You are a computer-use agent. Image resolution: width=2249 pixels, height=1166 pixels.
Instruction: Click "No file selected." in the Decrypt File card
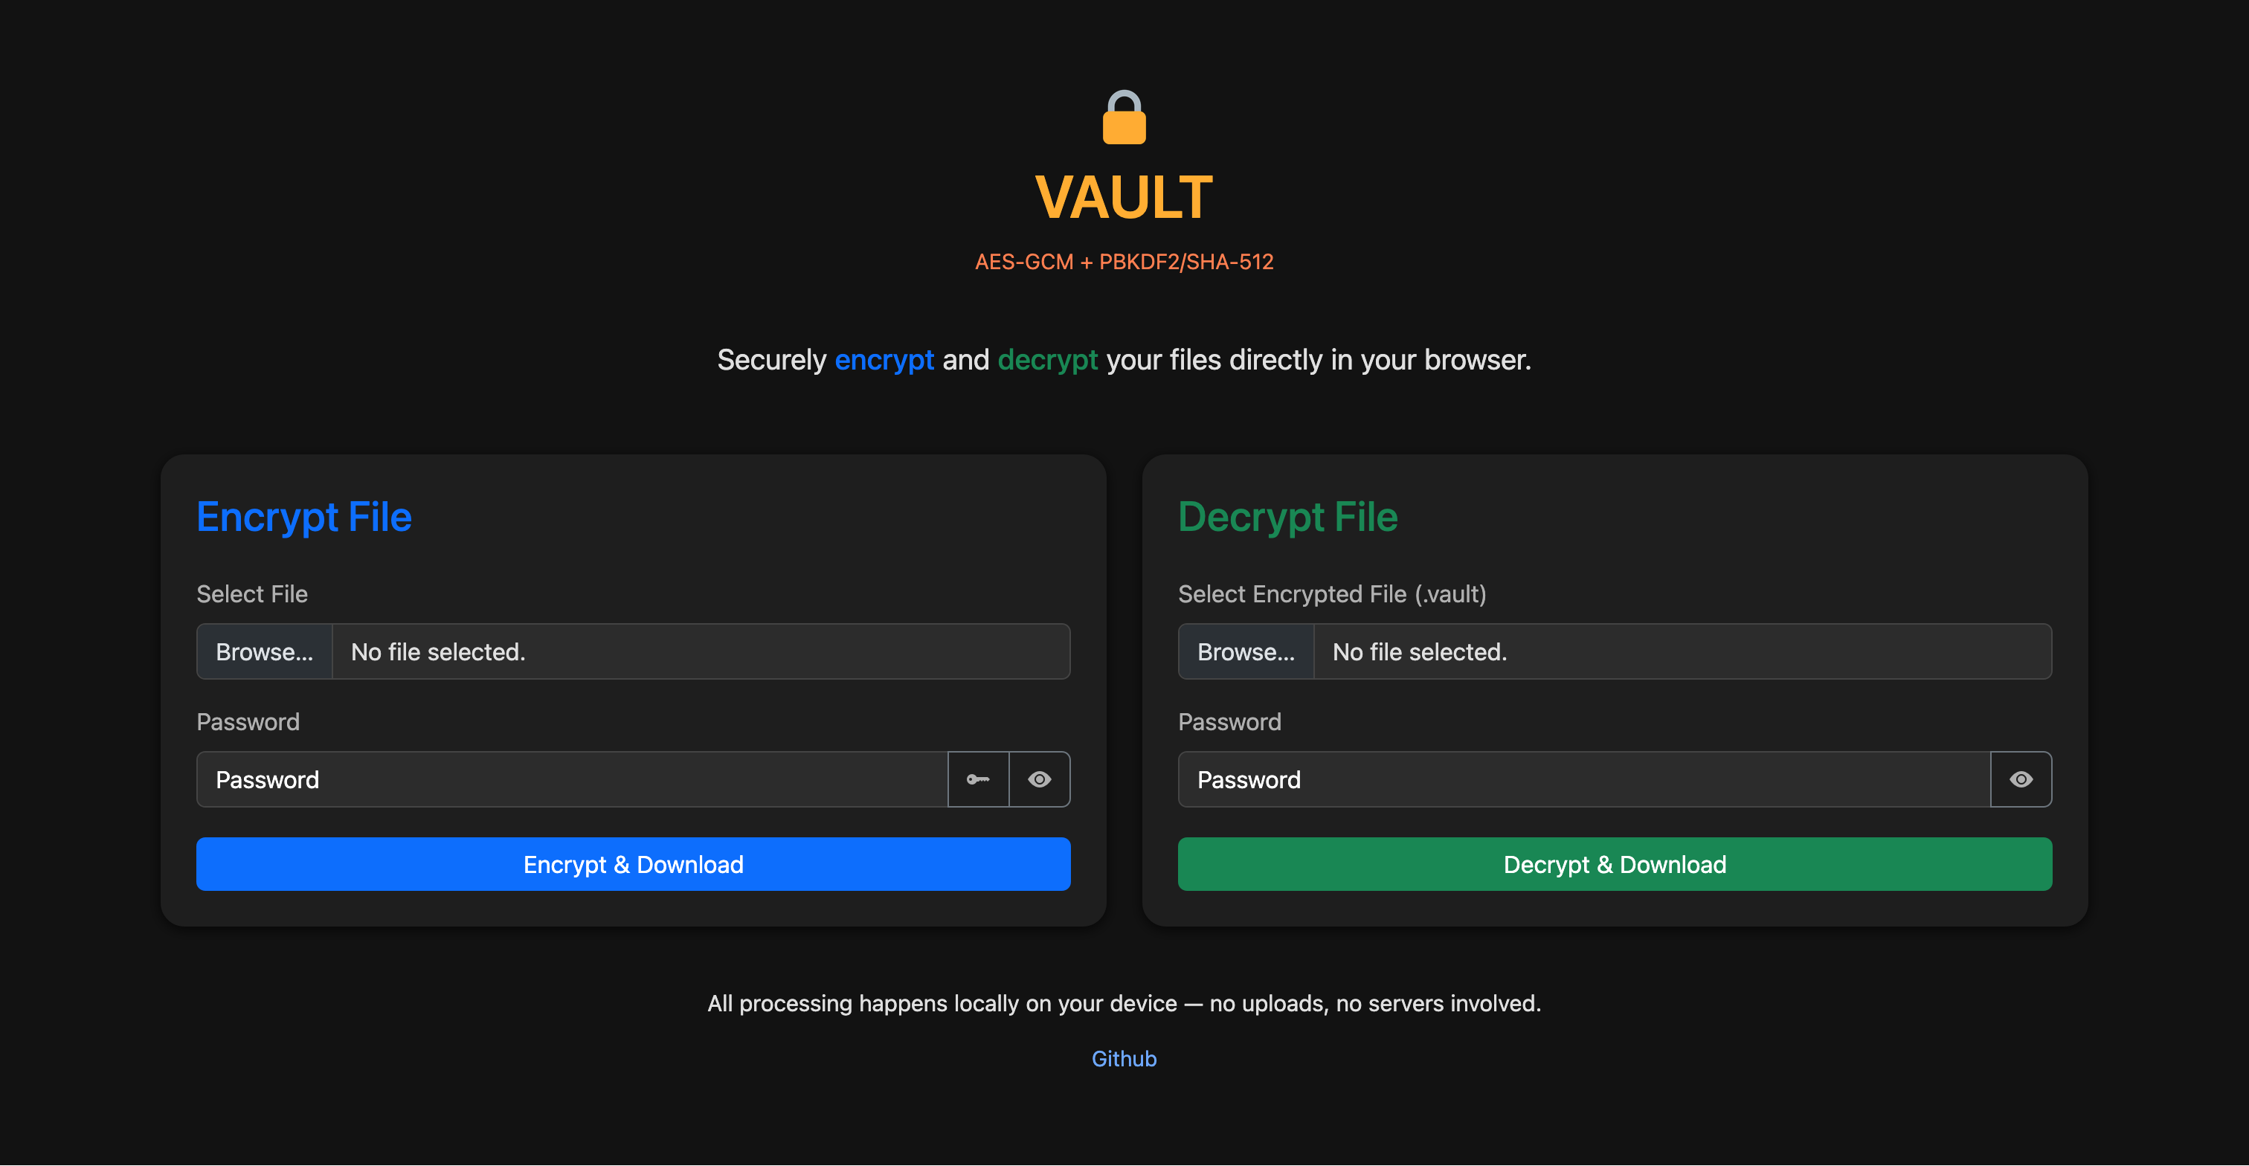click(x=1420, y=652)
